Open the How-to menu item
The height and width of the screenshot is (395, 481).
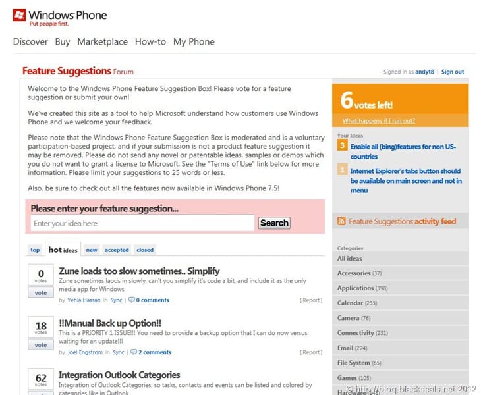(x=150, y=41)
